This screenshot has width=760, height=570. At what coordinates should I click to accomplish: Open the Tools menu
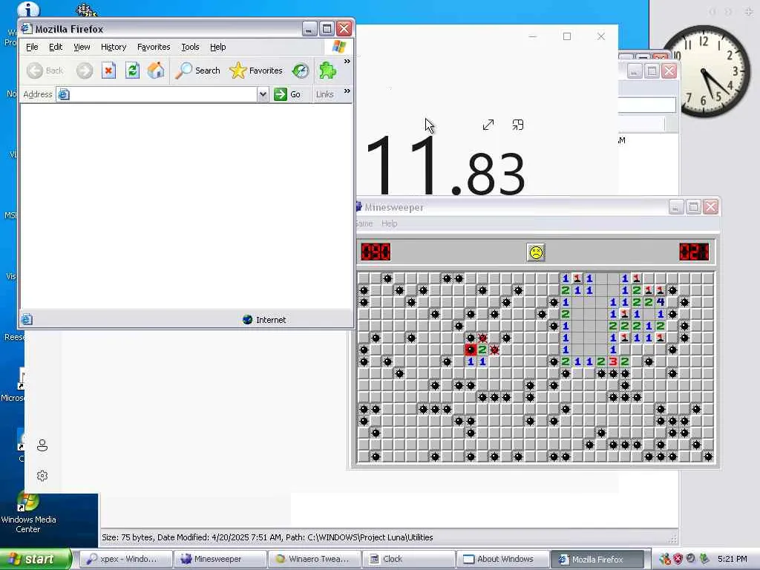pos(190,47)
